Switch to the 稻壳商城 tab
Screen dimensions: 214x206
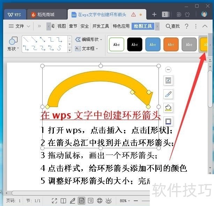coord(46,14)
